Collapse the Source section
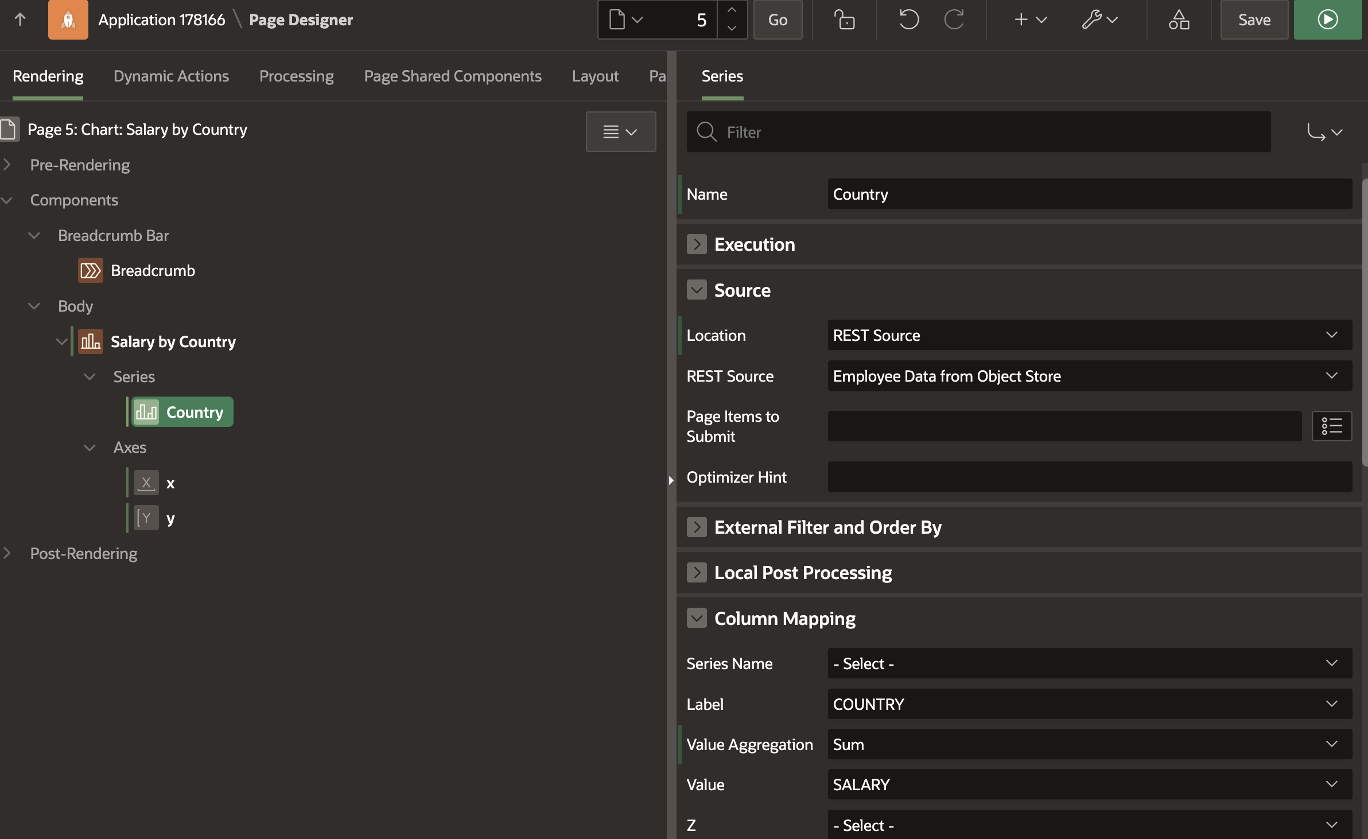The height and width of the screenshot is (839, 1368). coord(697,290)
